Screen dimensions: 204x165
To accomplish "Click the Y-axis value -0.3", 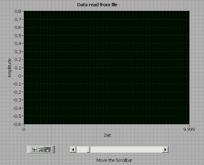I will tap(17, 100).
